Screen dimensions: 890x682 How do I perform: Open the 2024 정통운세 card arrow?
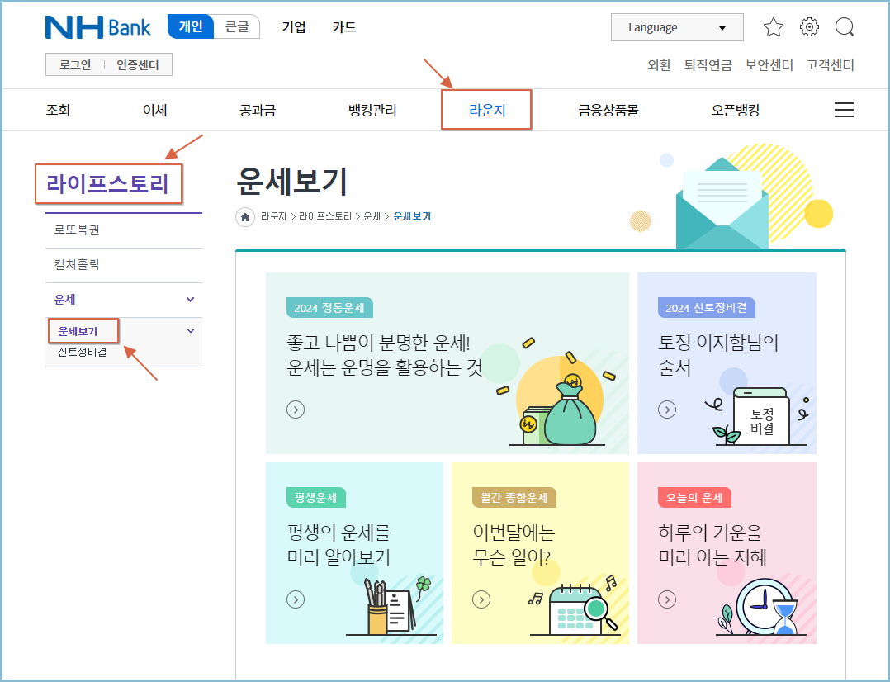(x=295, y=409)
